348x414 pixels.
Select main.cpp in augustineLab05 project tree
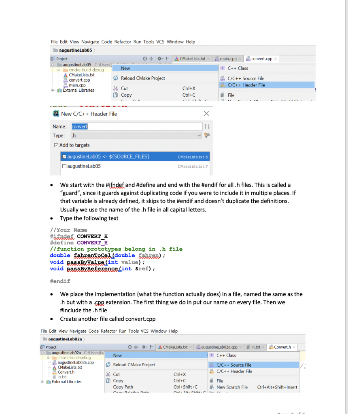pos(77,85)
